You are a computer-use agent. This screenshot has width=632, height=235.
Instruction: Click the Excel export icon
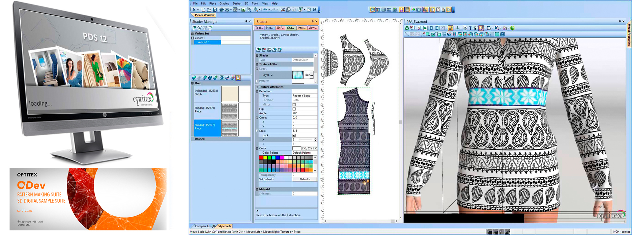(243, 10)
